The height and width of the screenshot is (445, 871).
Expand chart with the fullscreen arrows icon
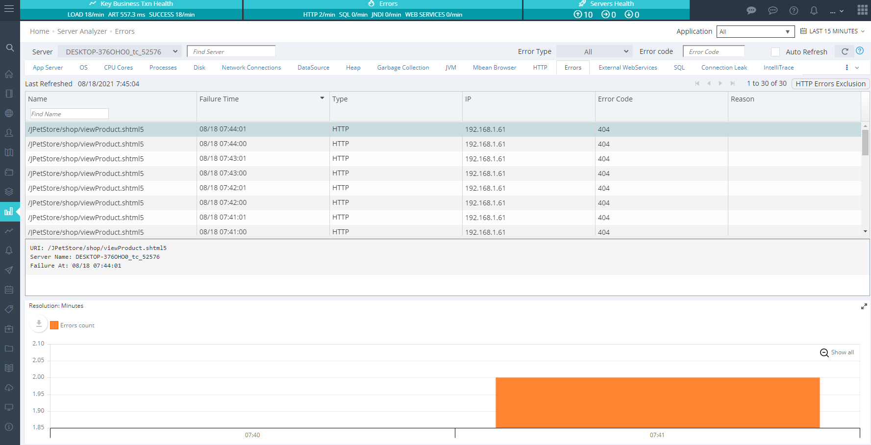coord(864,307)
